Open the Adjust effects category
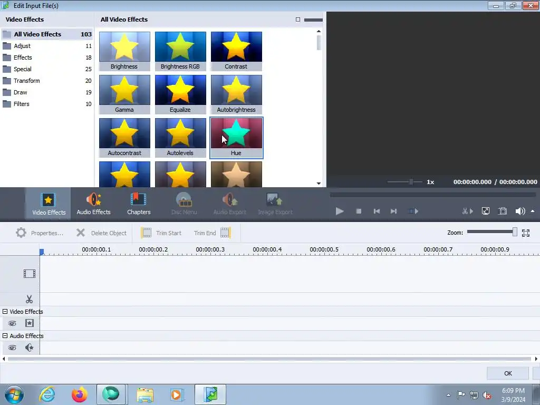540x405 pixels. click(47, 46)
